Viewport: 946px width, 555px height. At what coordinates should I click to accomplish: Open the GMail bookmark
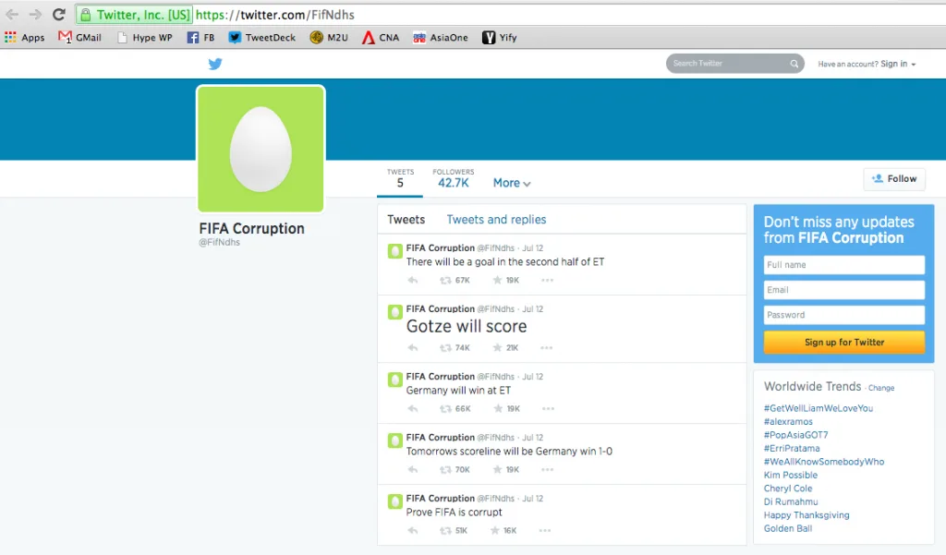79,38
